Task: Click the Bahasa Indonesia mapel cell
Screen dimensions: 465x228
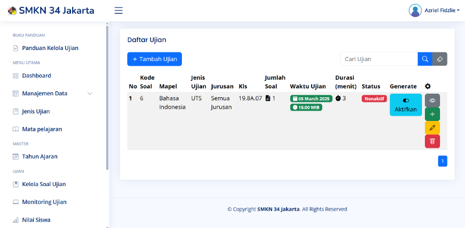Action: click(x=172, y=103)
